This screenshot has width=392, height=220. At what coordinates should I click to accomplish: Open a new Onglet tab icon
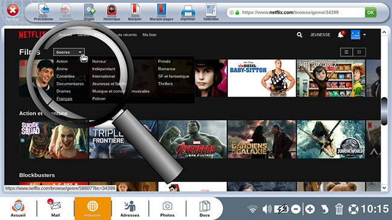click(x=89, y=10)
